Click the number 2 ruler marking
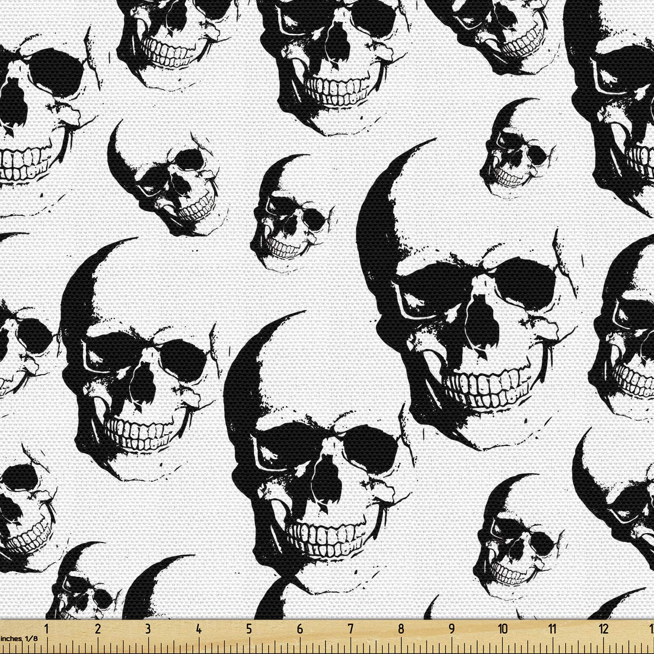 click(x=97, y=629)
